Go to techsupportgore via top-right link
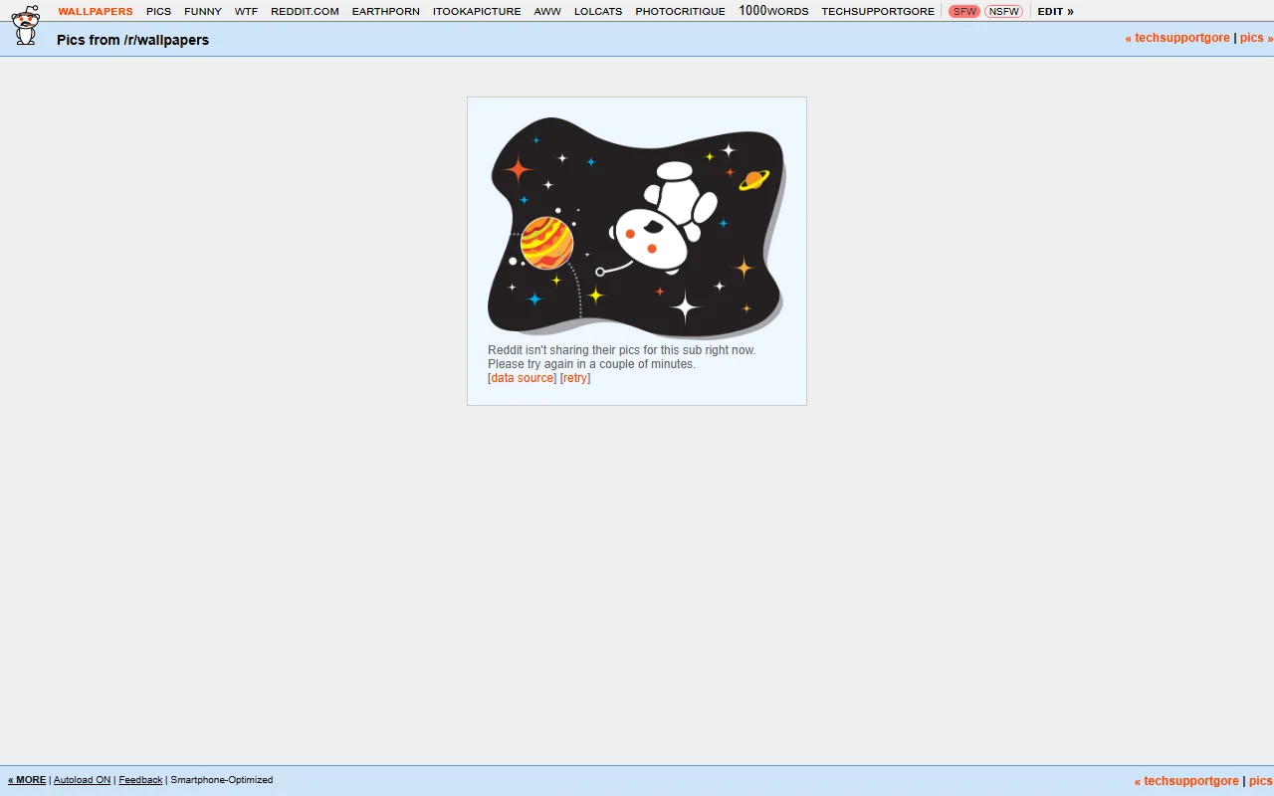1274x796 pixels. [x=1178, y=37]
